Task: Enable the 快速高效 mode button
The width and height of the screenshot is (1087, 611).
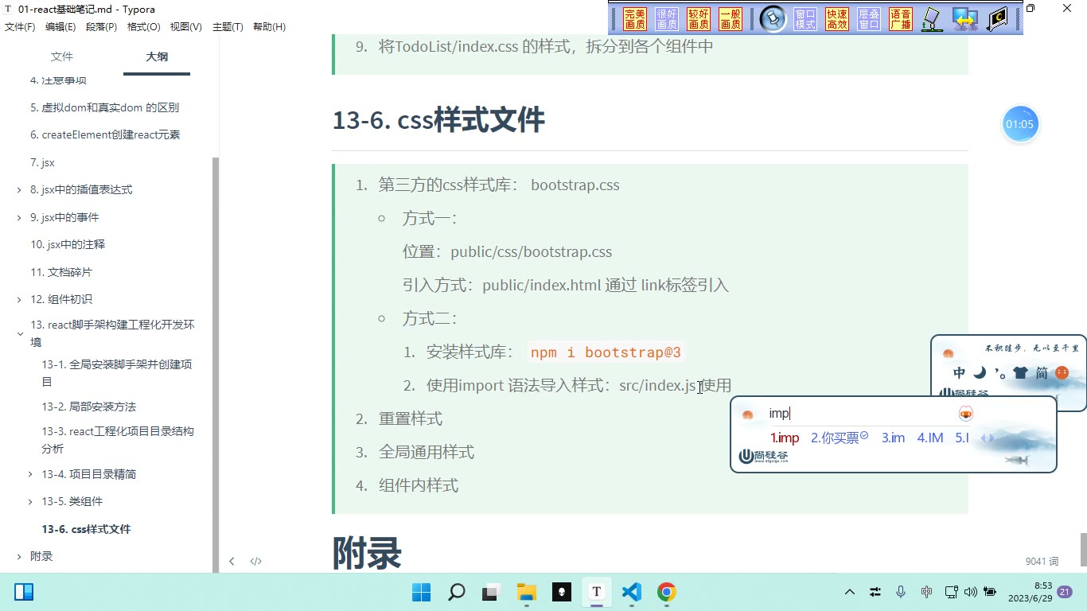Action: (837, 19)
